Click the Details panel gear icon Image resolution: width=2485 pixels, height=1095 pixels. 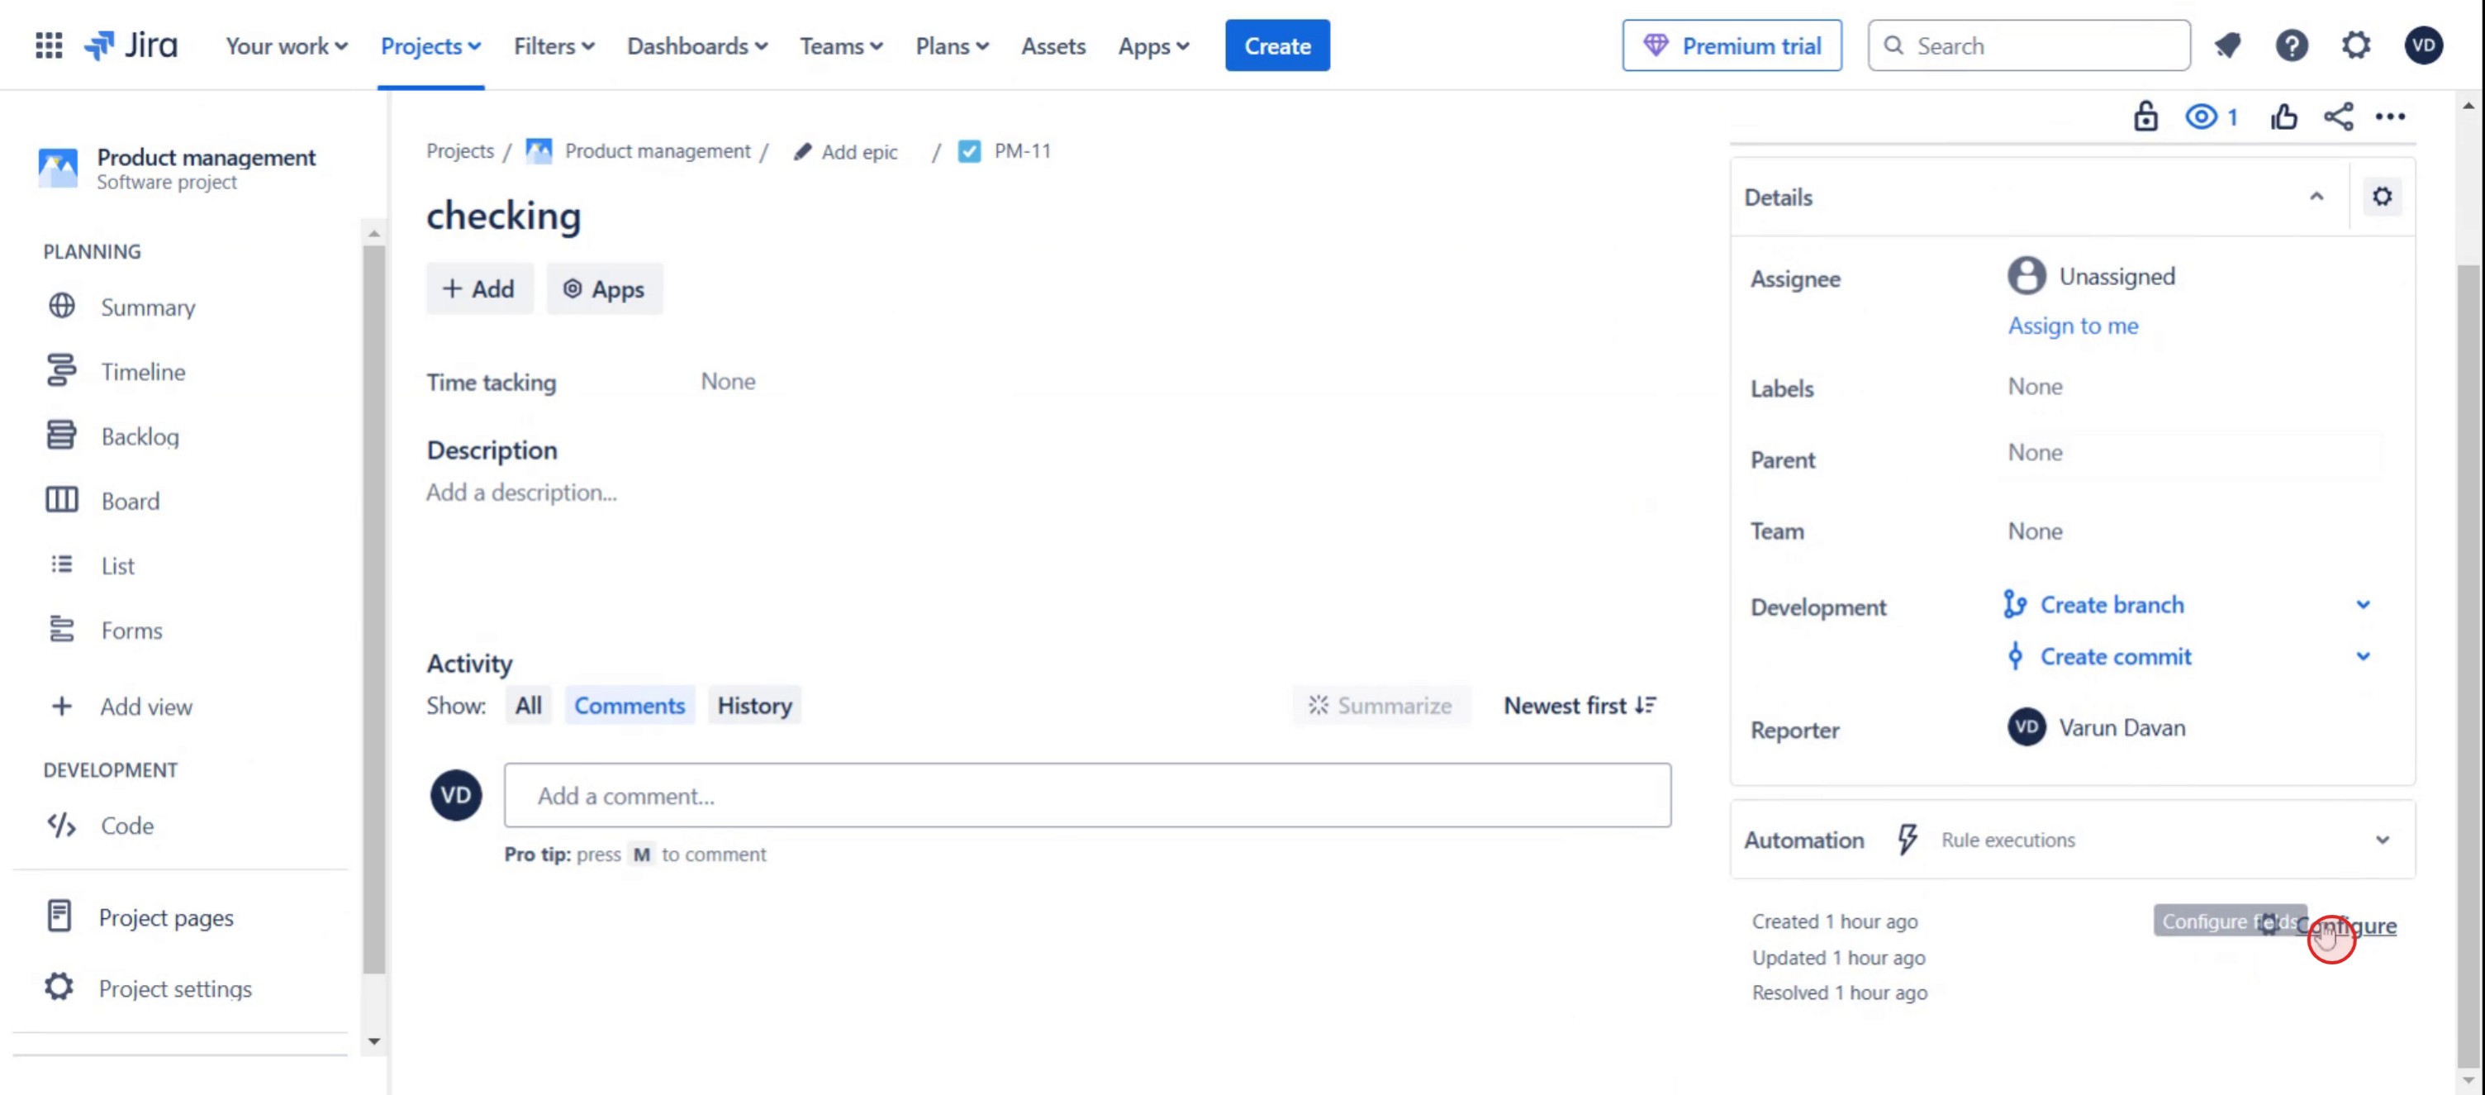(2382, 197)
